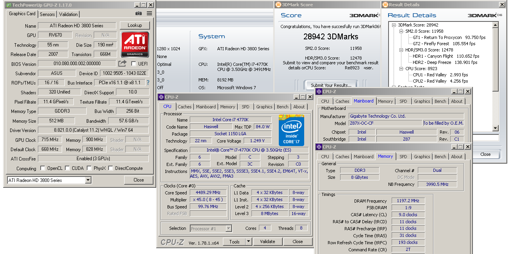This screenshot has width=508, height=254.
Task: Switch to the Sensors tab in GPU-Z
Action: click(48, 14)
